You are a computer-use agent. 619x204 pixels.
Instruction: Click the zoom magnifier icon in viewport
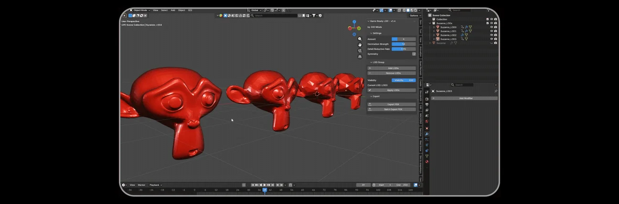click(360, 39)
